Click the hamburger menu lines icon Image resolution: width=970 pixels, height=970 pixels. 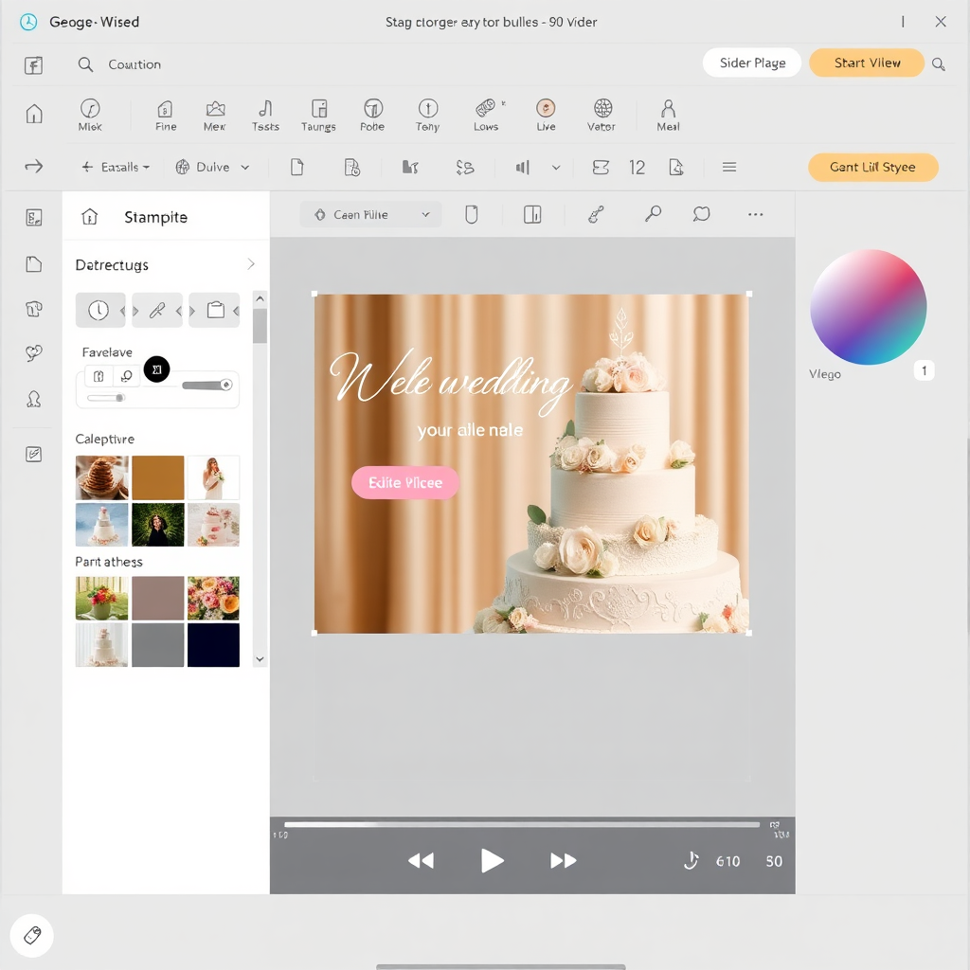tap(729, 167)
